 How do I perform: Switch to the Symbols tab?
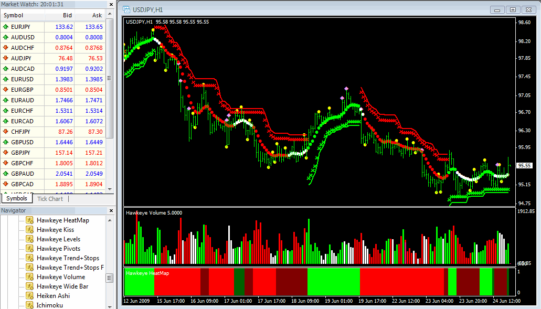17,198
